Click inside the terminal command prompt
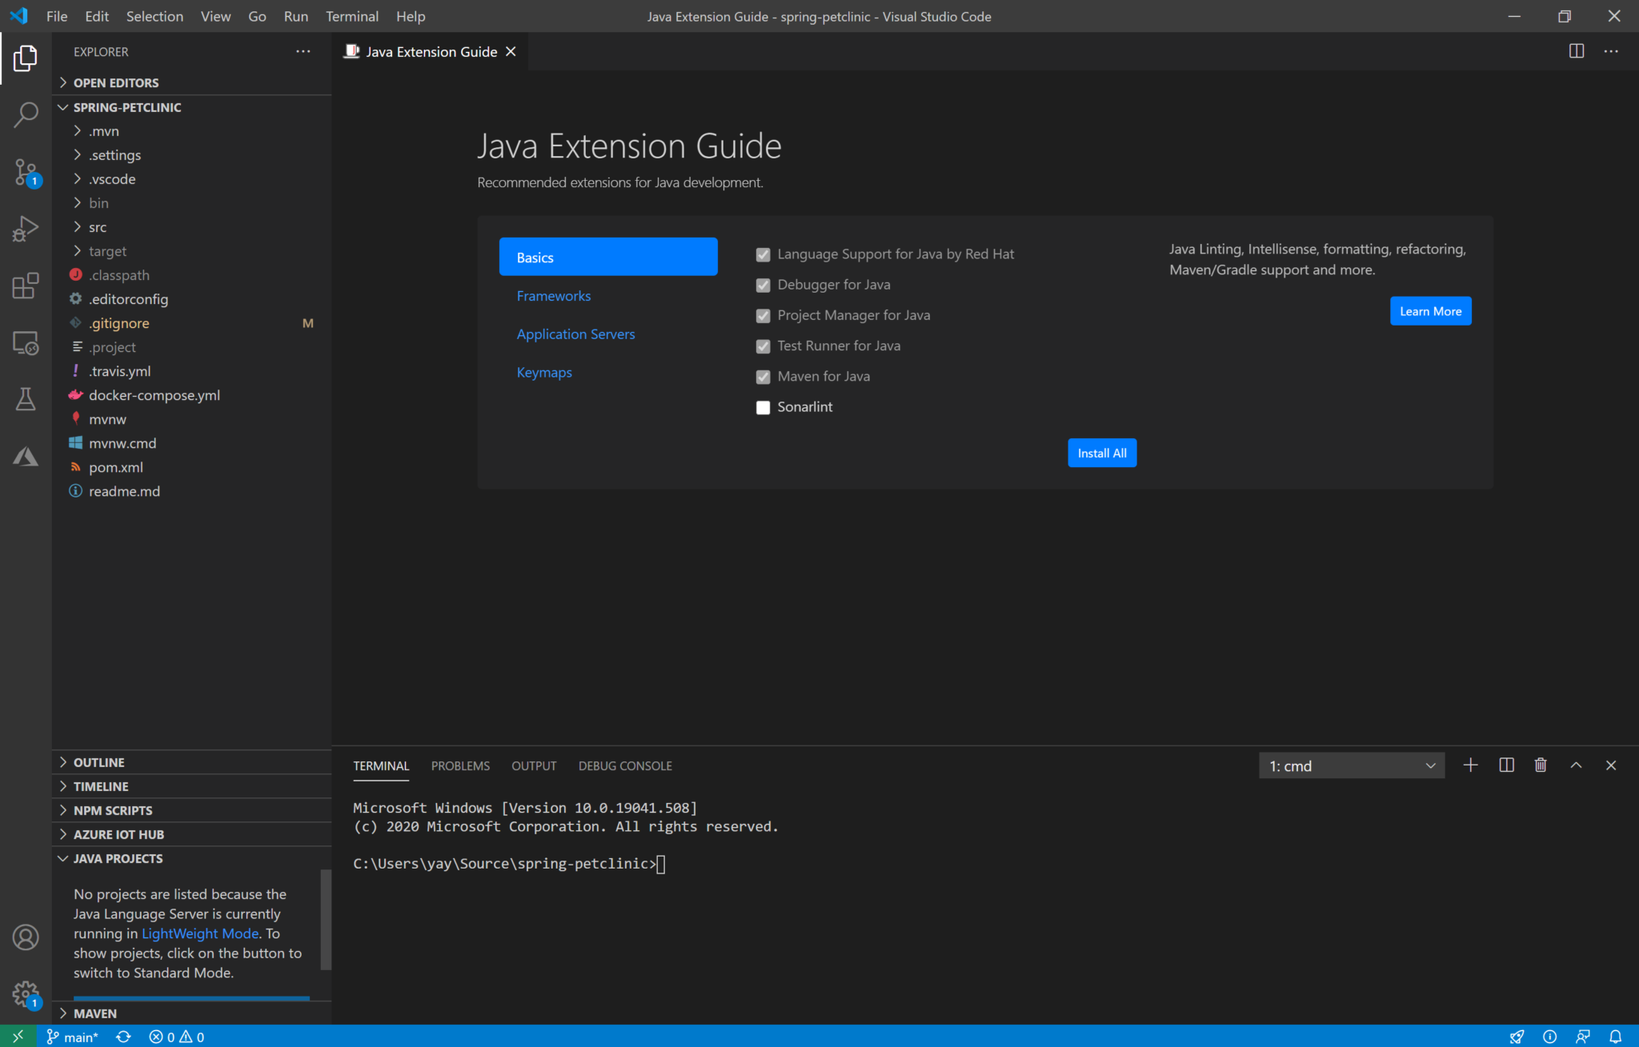The image size is (1639, 1047). click(661, 864)
